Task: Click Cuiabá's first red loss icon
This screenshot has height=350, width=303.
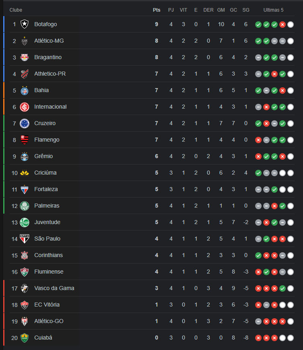Action: point(258,338)
